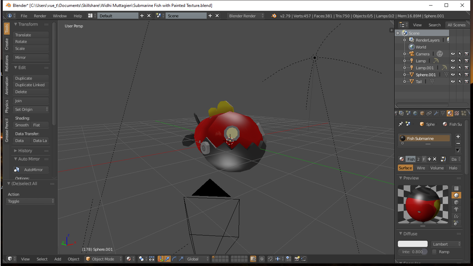Click the pin icon in properties context
This screenshot has height=266, width=473.
(x=401, y=124)
